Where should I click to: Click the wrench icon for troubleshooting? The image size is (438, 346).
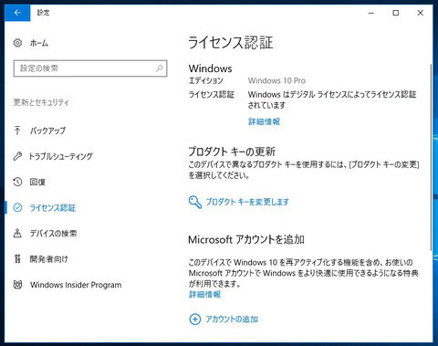pyautogui.click(x=17, y=156)
